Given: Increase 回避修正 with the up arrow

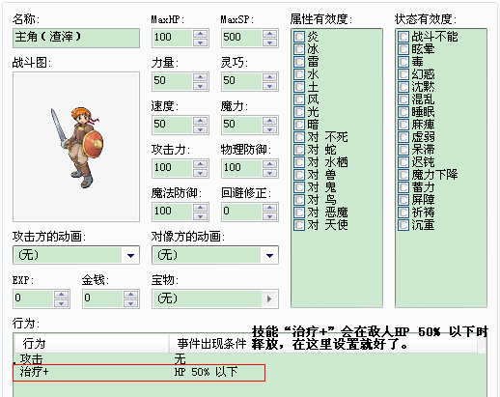Looking at the screenshot, I should (x=269, y=208).
